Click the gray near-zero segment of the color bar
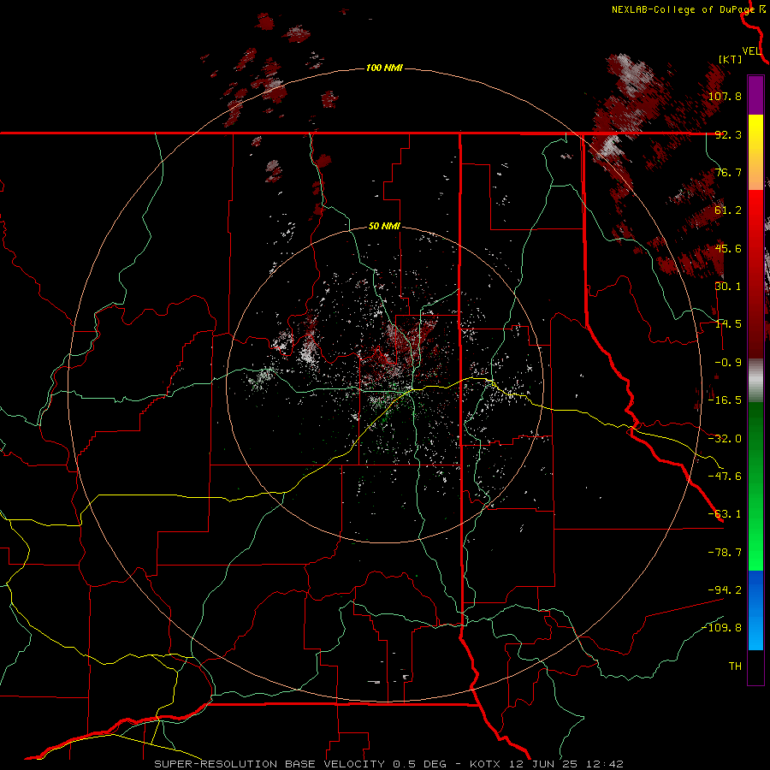 point(755,381)
